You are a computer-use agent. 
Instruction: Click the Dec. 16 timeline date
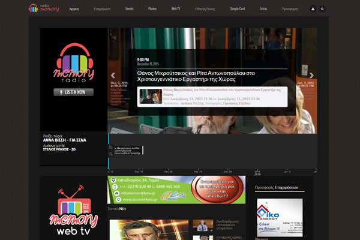(x=139, y=172)
